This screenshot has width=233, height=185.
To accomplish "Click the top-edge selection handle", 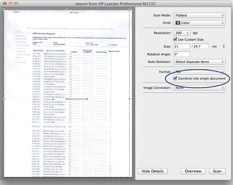I will click(67, 10).
